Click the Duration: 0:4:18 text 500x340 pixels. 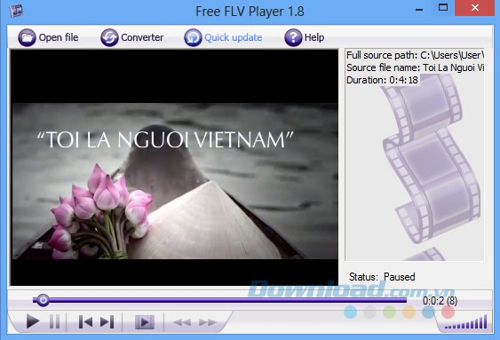coord(382,80)
